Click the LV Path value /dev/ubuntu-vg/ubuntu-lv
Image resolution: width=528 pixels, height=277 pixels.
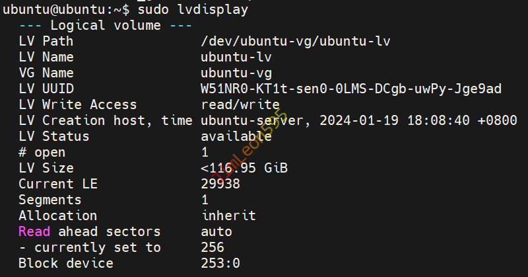pos(296,42)
